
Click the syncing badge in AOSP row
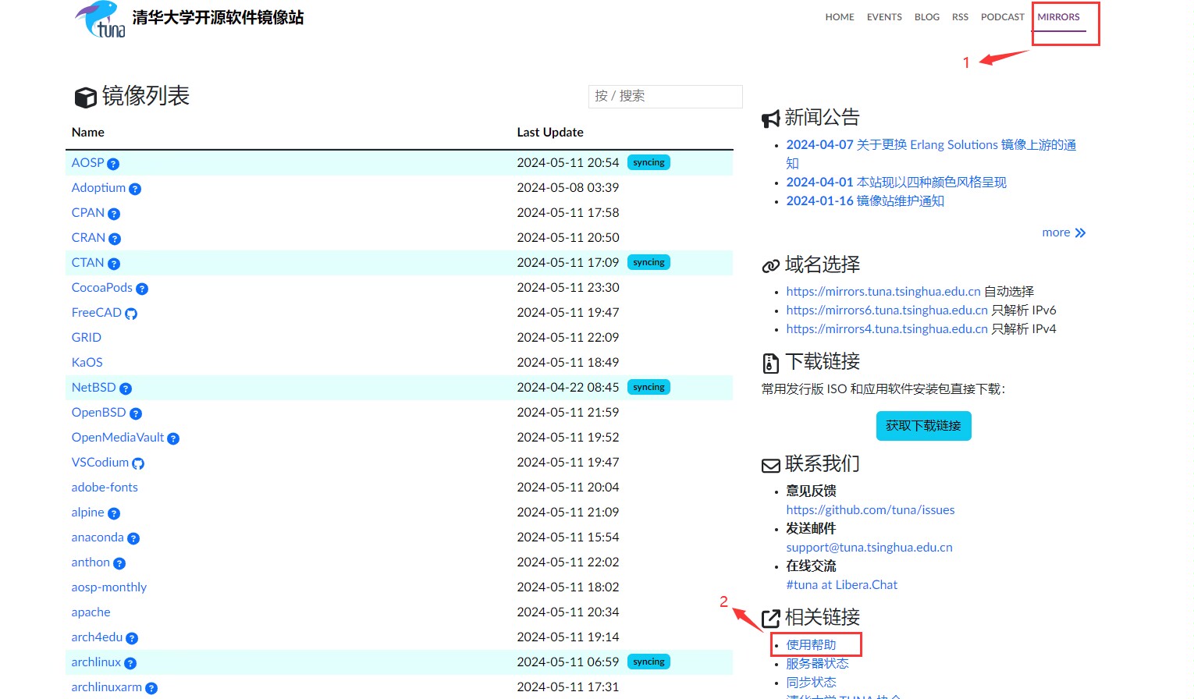649,163
